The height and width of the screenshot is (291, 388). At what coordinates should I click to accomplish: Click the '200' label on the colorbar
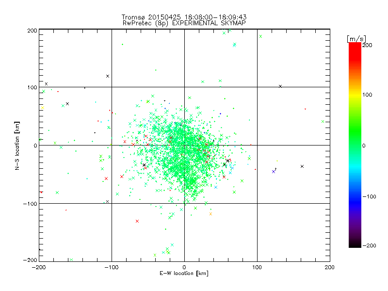coord(367,45)
